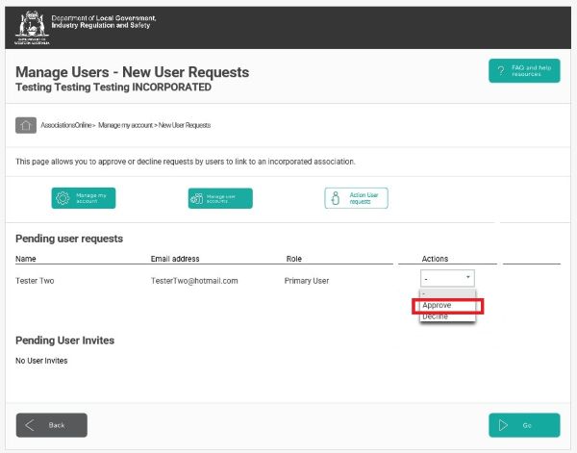
Task: Open Manage my account
Action: pos(84,198)
